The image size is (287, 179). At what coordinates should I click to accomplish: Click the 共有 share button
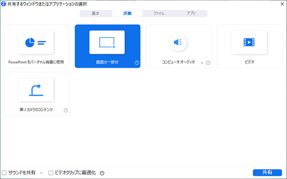(x=267, y=172)
